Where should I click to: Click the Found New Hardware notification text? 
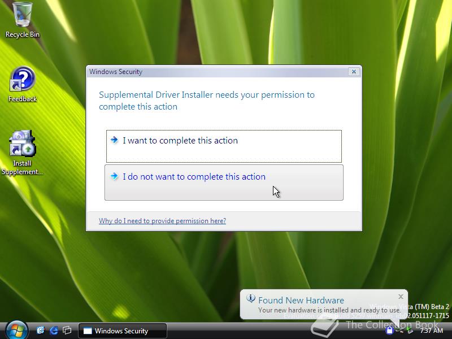[329, 310]
